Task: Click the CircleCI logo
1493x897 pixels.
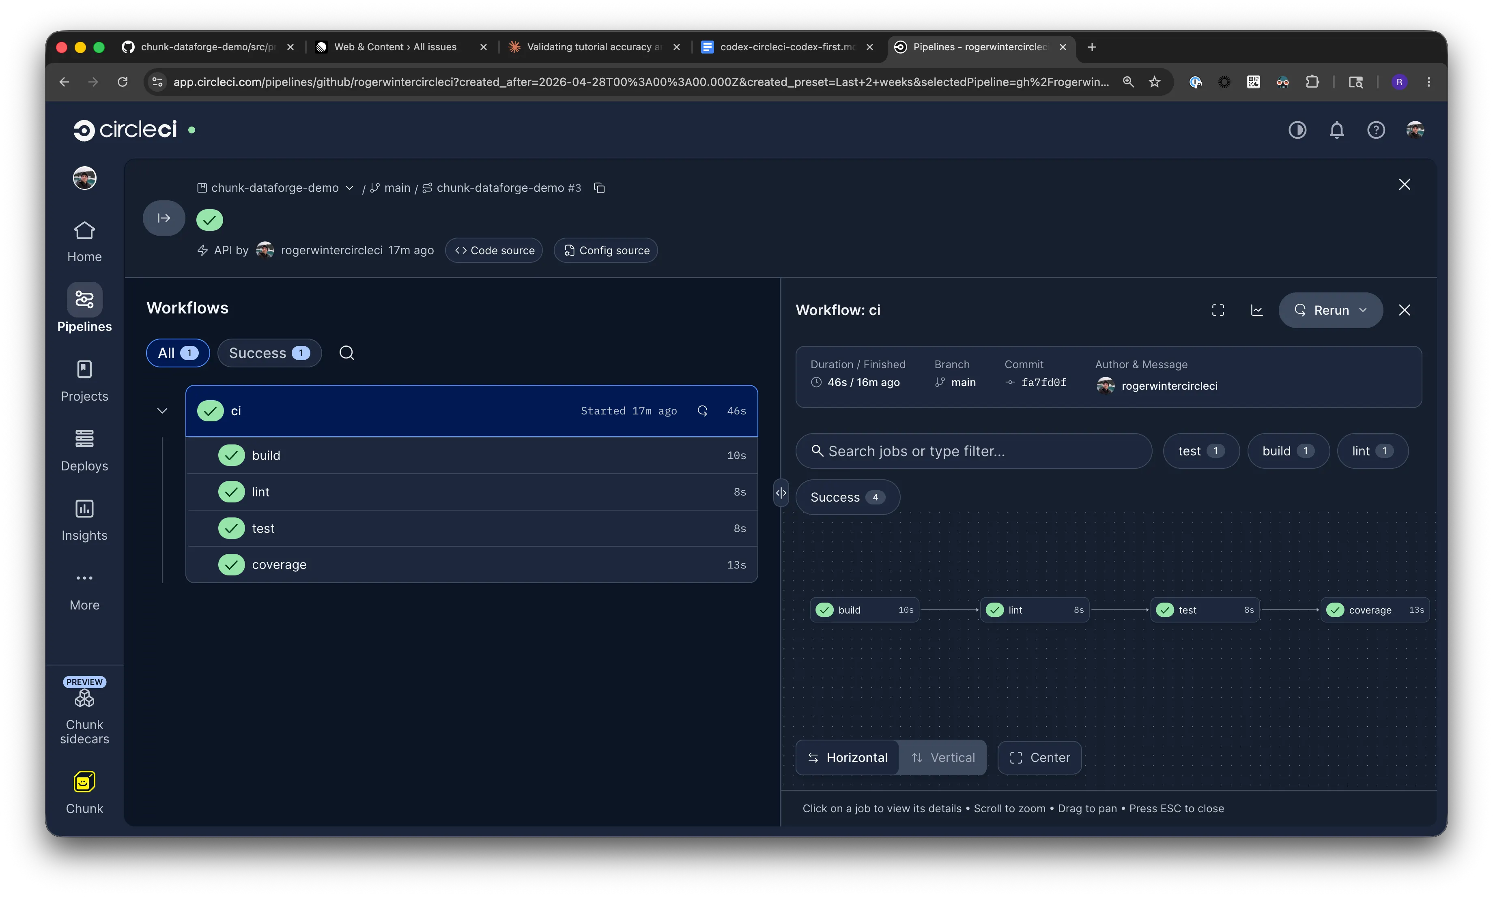Action: click(125, 129)
